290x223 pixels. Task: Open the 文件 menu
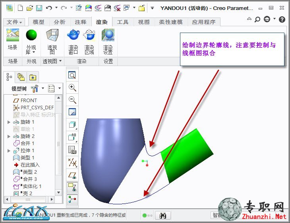click(x=14, y=22)
